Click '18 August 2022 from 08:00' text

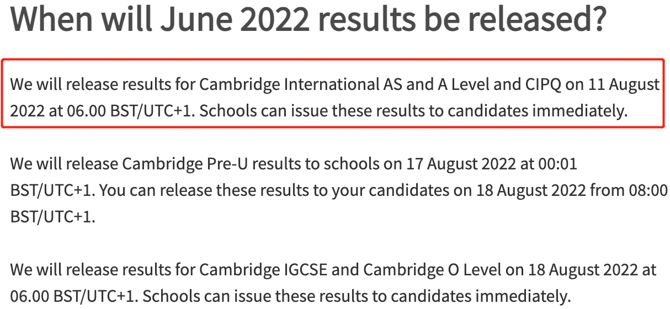[582, 190]
